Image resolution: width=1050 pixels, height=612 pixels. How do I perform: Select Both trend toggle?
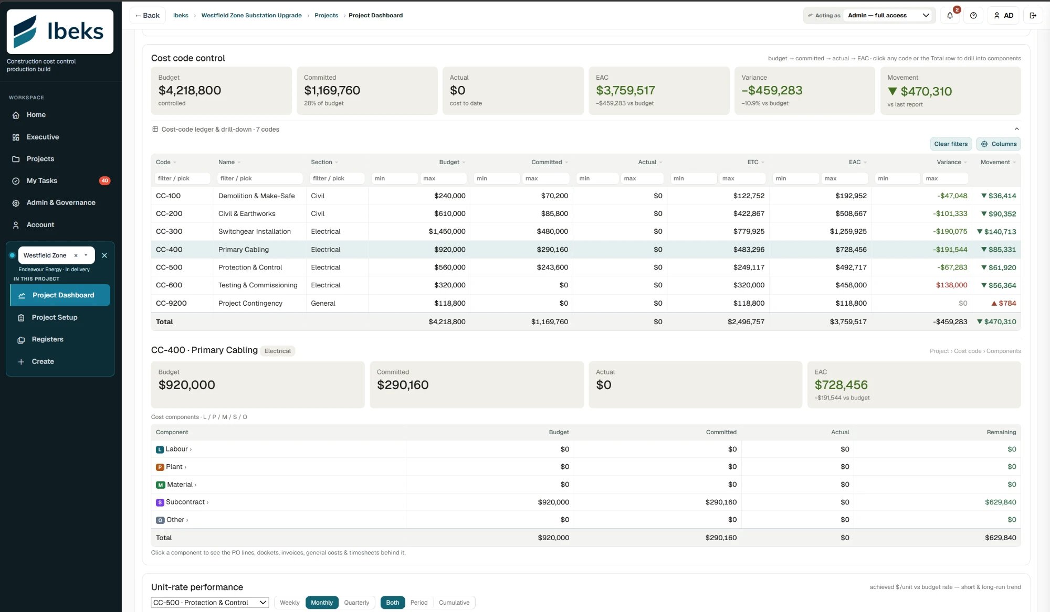(x=393, y=603)
